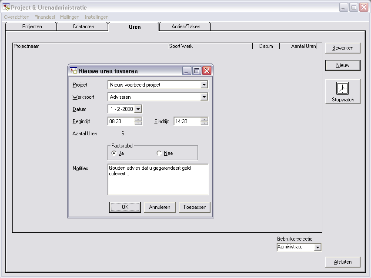
Task: Open the Project dropdown list
Action: tap(204, 85)
